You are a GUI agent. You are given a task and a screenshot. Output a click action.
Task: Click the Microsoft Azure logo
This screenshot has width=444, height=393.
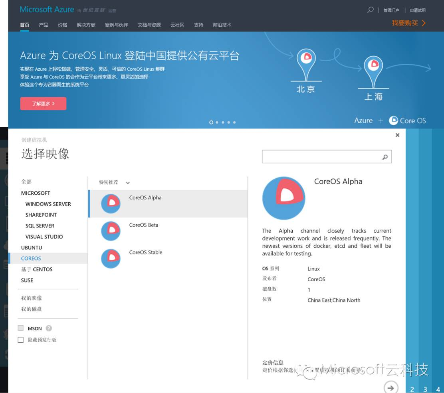point(47,10)
